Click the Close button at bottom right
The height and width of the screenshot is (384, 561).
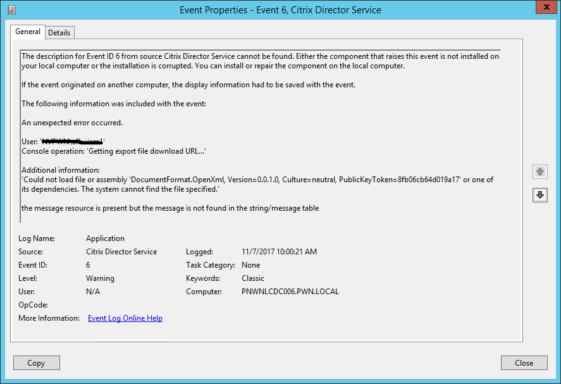(x=524, y=363)
